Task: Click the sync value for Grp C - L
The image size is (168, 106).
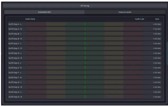Action: pos(157,44)
